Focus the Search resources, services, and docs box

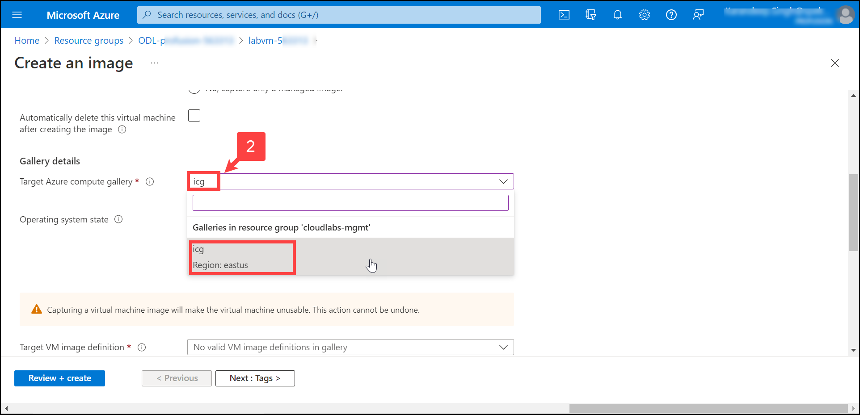point(339,15)
